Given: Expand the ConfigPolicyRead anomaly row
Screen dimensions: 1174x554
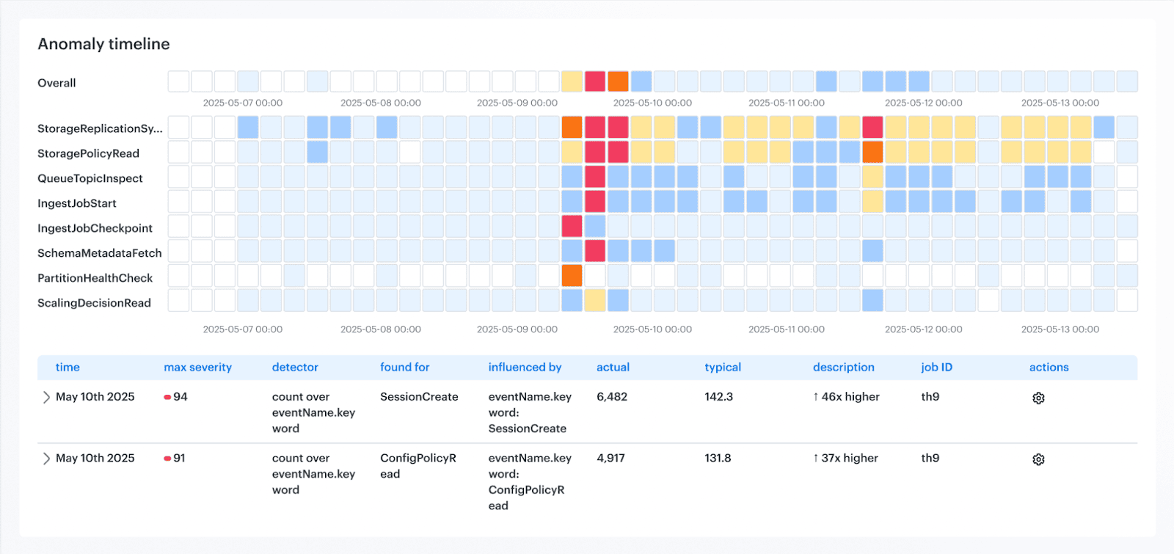Looking at the screenshot, I should click(x=46, y=459).
